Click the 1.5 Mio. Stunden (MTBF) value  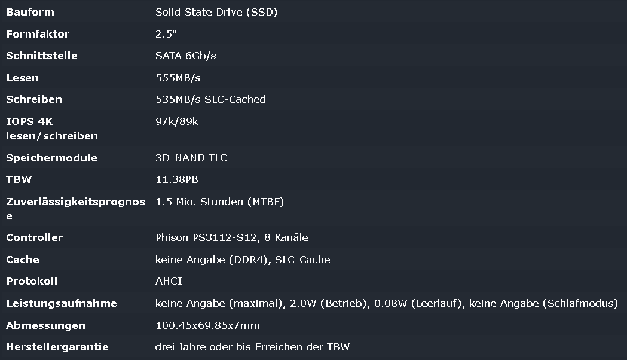tap(219, 202)
